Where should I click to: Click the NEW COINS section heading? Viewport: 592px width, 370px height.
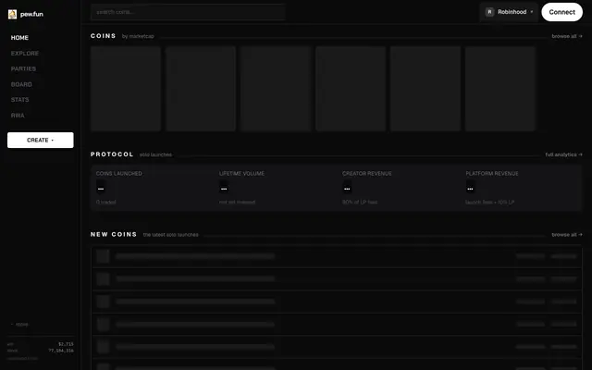pyautogui.click(x=114, y=234)
